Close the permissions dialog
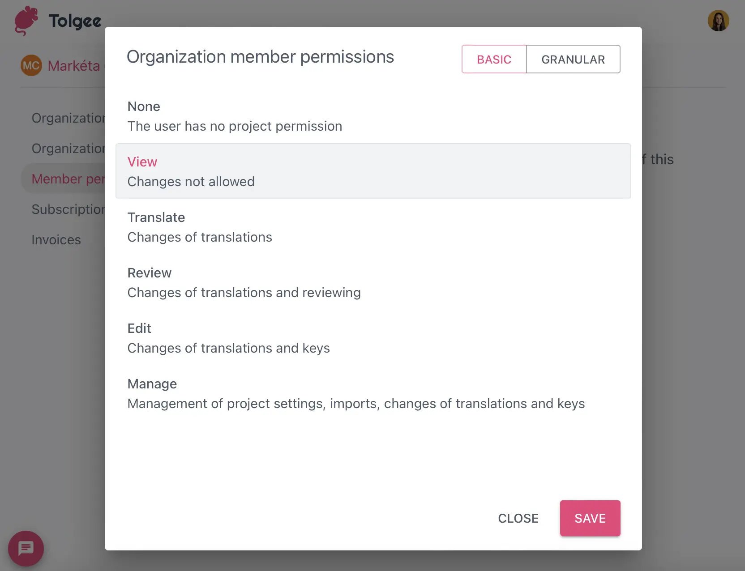 point(518,518)
